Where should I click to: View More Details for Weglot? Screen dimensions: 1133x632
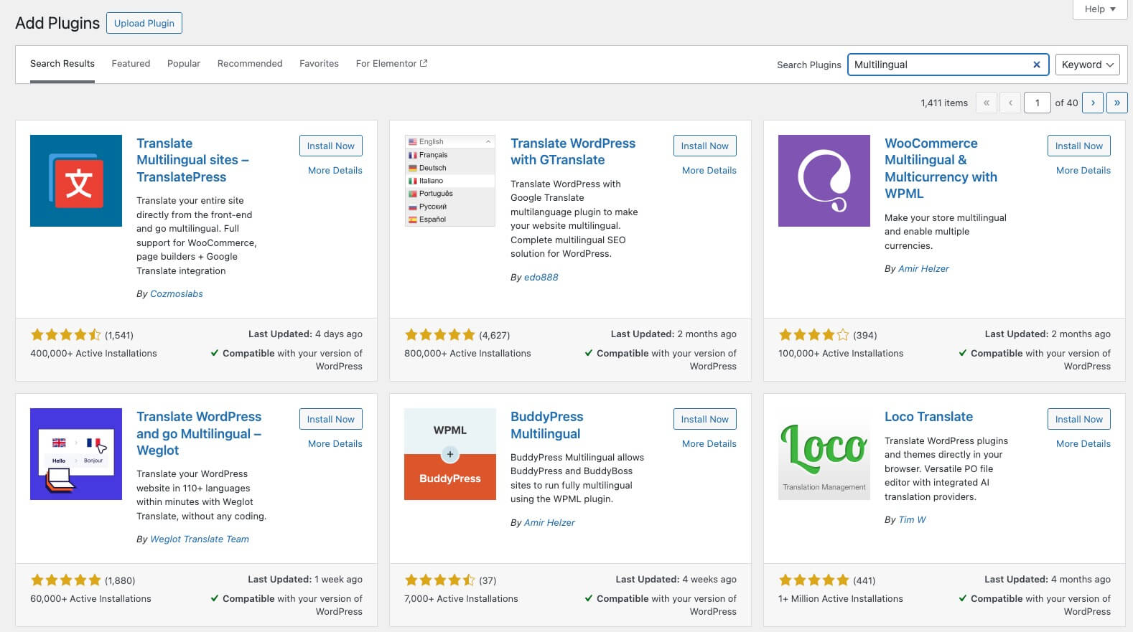pos(335,444)
